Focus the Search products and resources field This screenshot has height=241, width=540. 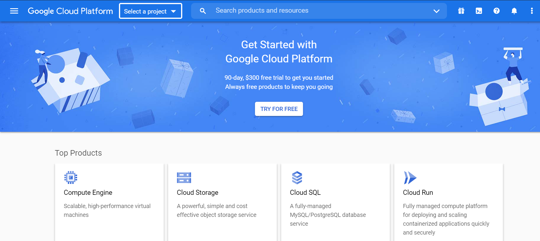coord(319,11)
